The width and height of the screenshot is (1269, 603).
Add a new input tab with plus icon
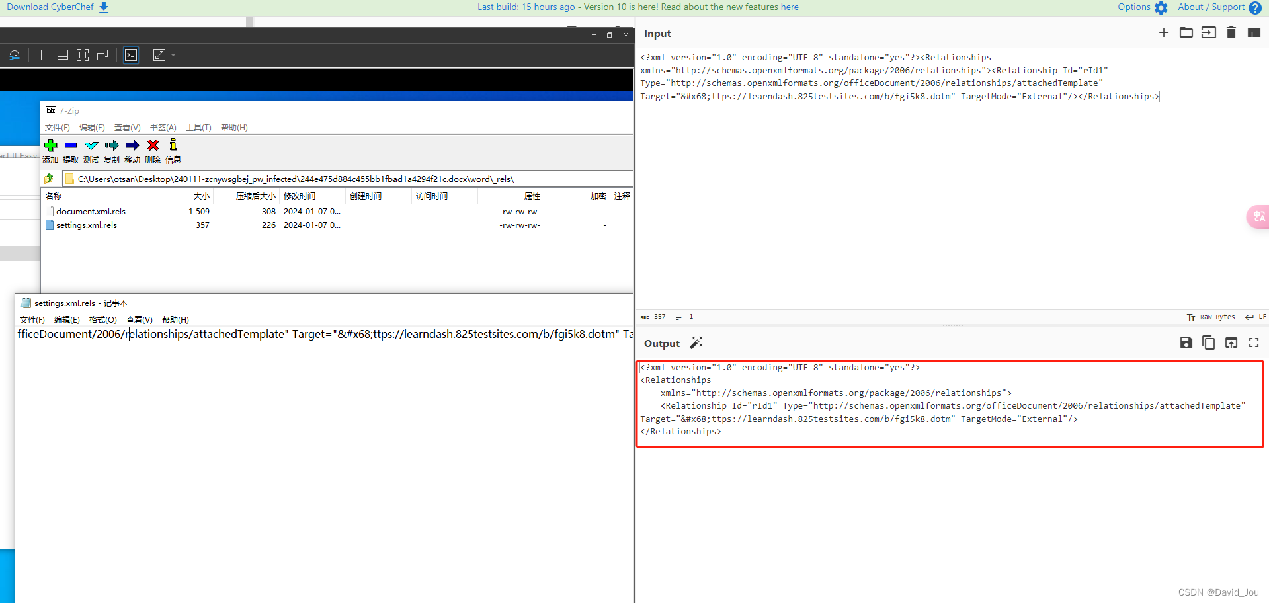click(1164, 32)
